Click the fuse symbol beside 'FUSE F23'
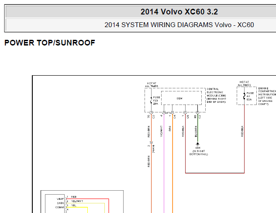The image size is (276, 213). pyautogui.click(x=151, y=100)
